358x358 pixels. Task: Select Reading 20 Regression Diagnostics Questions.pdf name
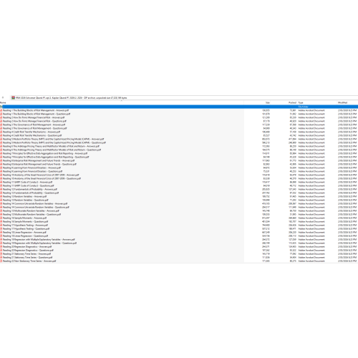click(28, 250)
